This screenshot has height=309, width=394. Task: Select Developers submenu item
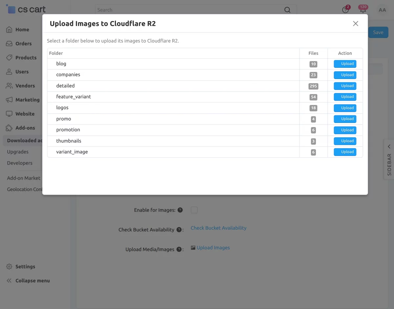point(20,163)
